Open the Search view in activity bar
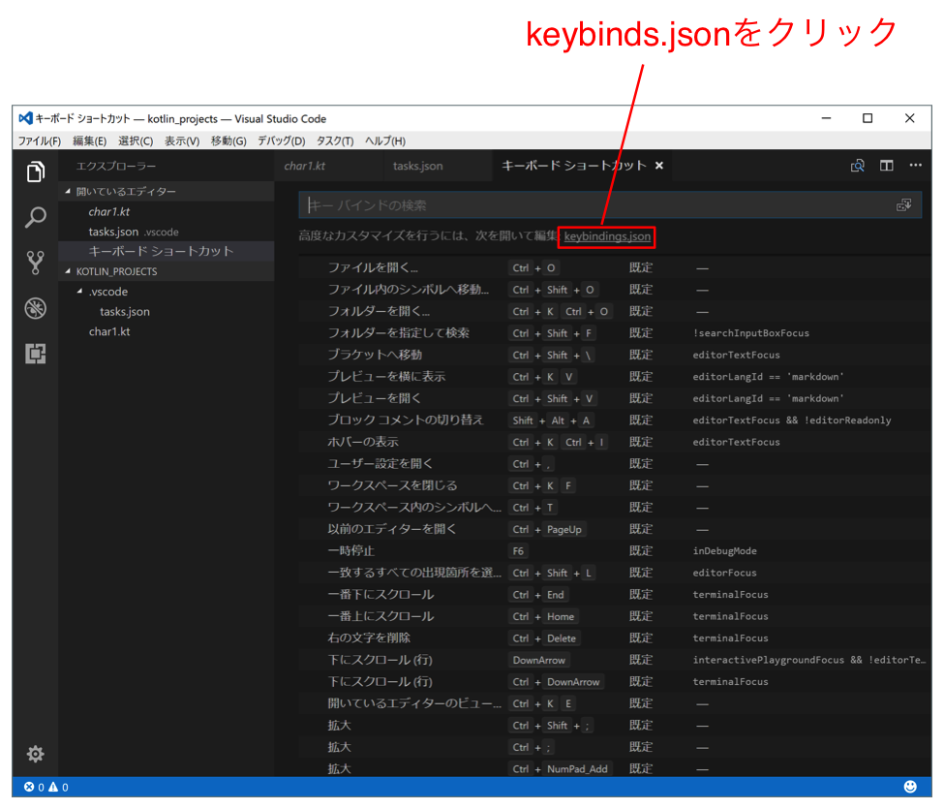Screen dimensions: 944x809 (x=36, y=217)
